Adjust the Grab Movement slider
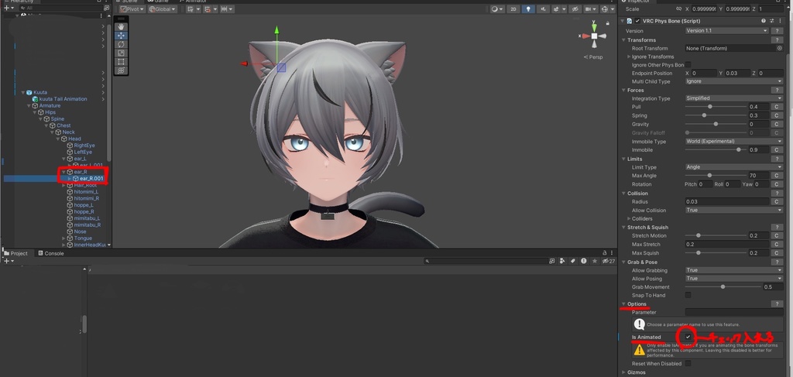Image resolution: width=793 pixels, height=377 pixels. pos(723,287)
